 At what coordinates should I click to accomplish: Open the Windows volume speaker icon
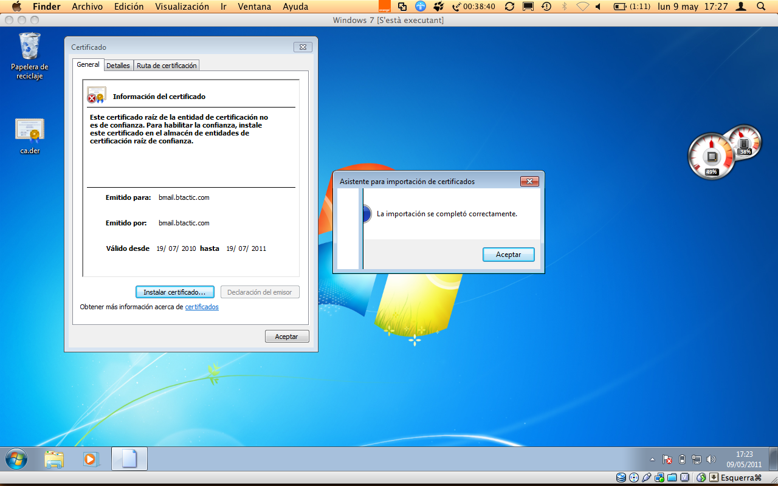pyautogui.click(x=711, y=459)
